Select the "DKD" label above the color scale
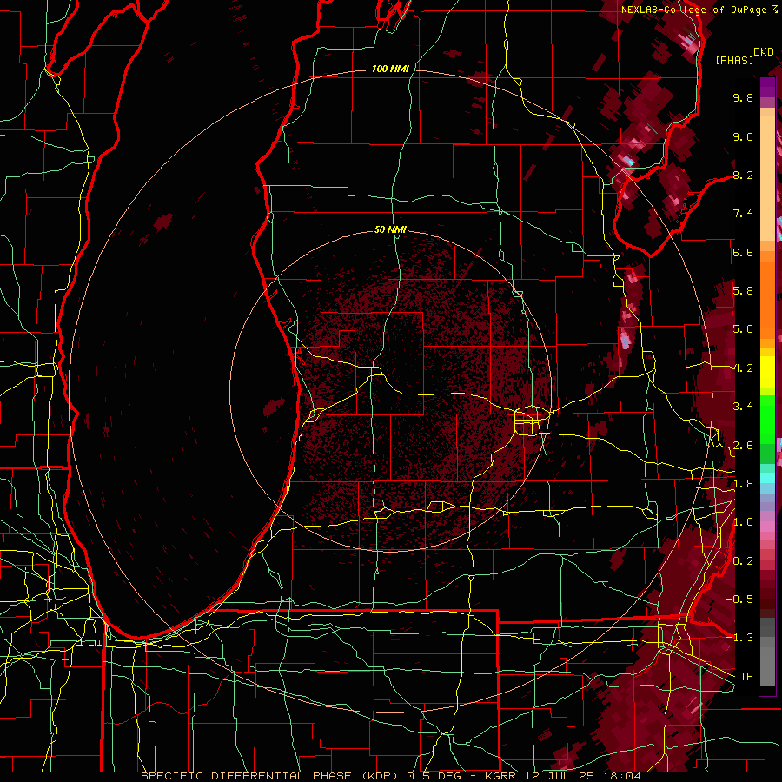Viewport: 782px width, 782px height. point(764,52)
